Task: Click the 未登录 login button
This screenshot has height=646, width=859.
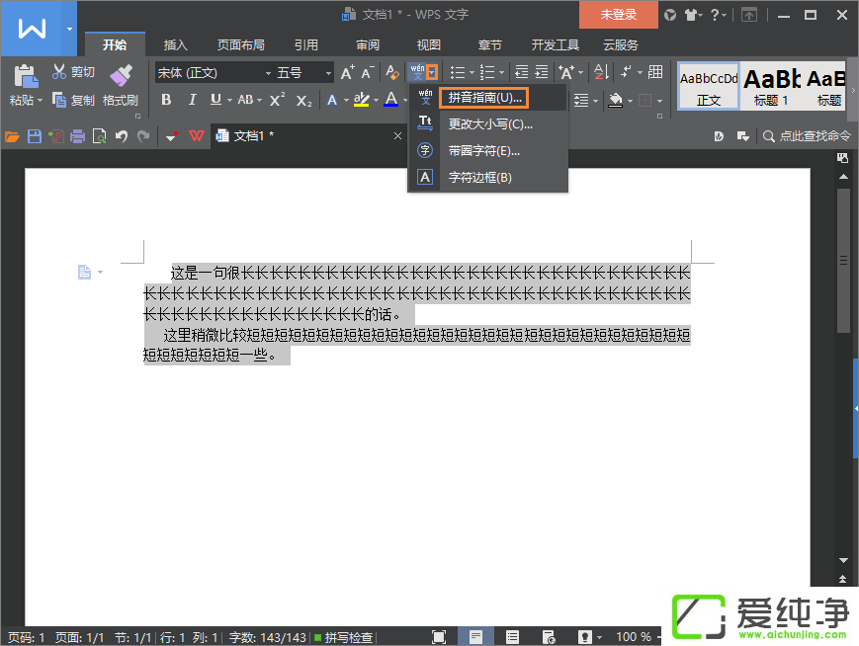Action: pyautogui.click(x=618, y=15)
